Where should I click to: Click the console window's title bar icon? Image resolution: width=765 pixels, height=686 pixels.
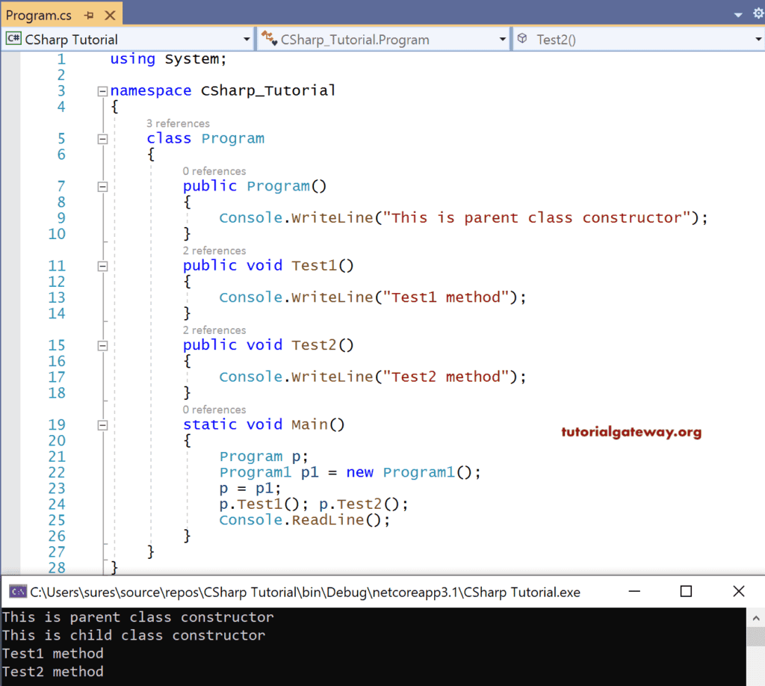click(x=16, y=592)
